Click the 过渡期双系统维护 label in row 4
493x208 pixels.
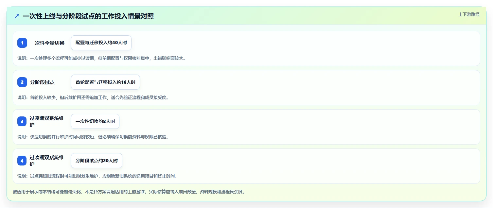pyautogui.click(x=47, y=161)
